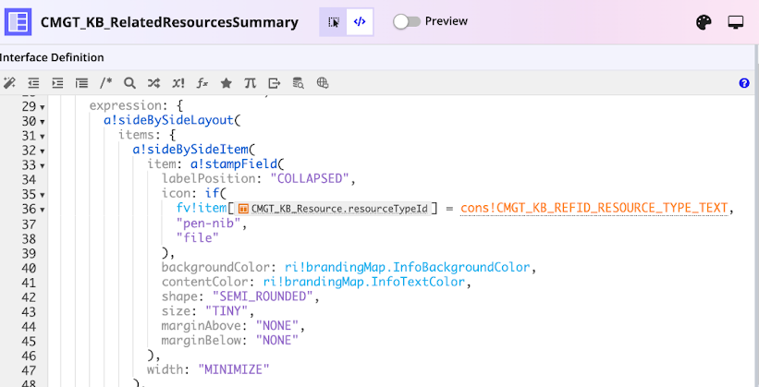
Task: Click the x! variable toolbar icon
Action: click(x=178, y=83)
